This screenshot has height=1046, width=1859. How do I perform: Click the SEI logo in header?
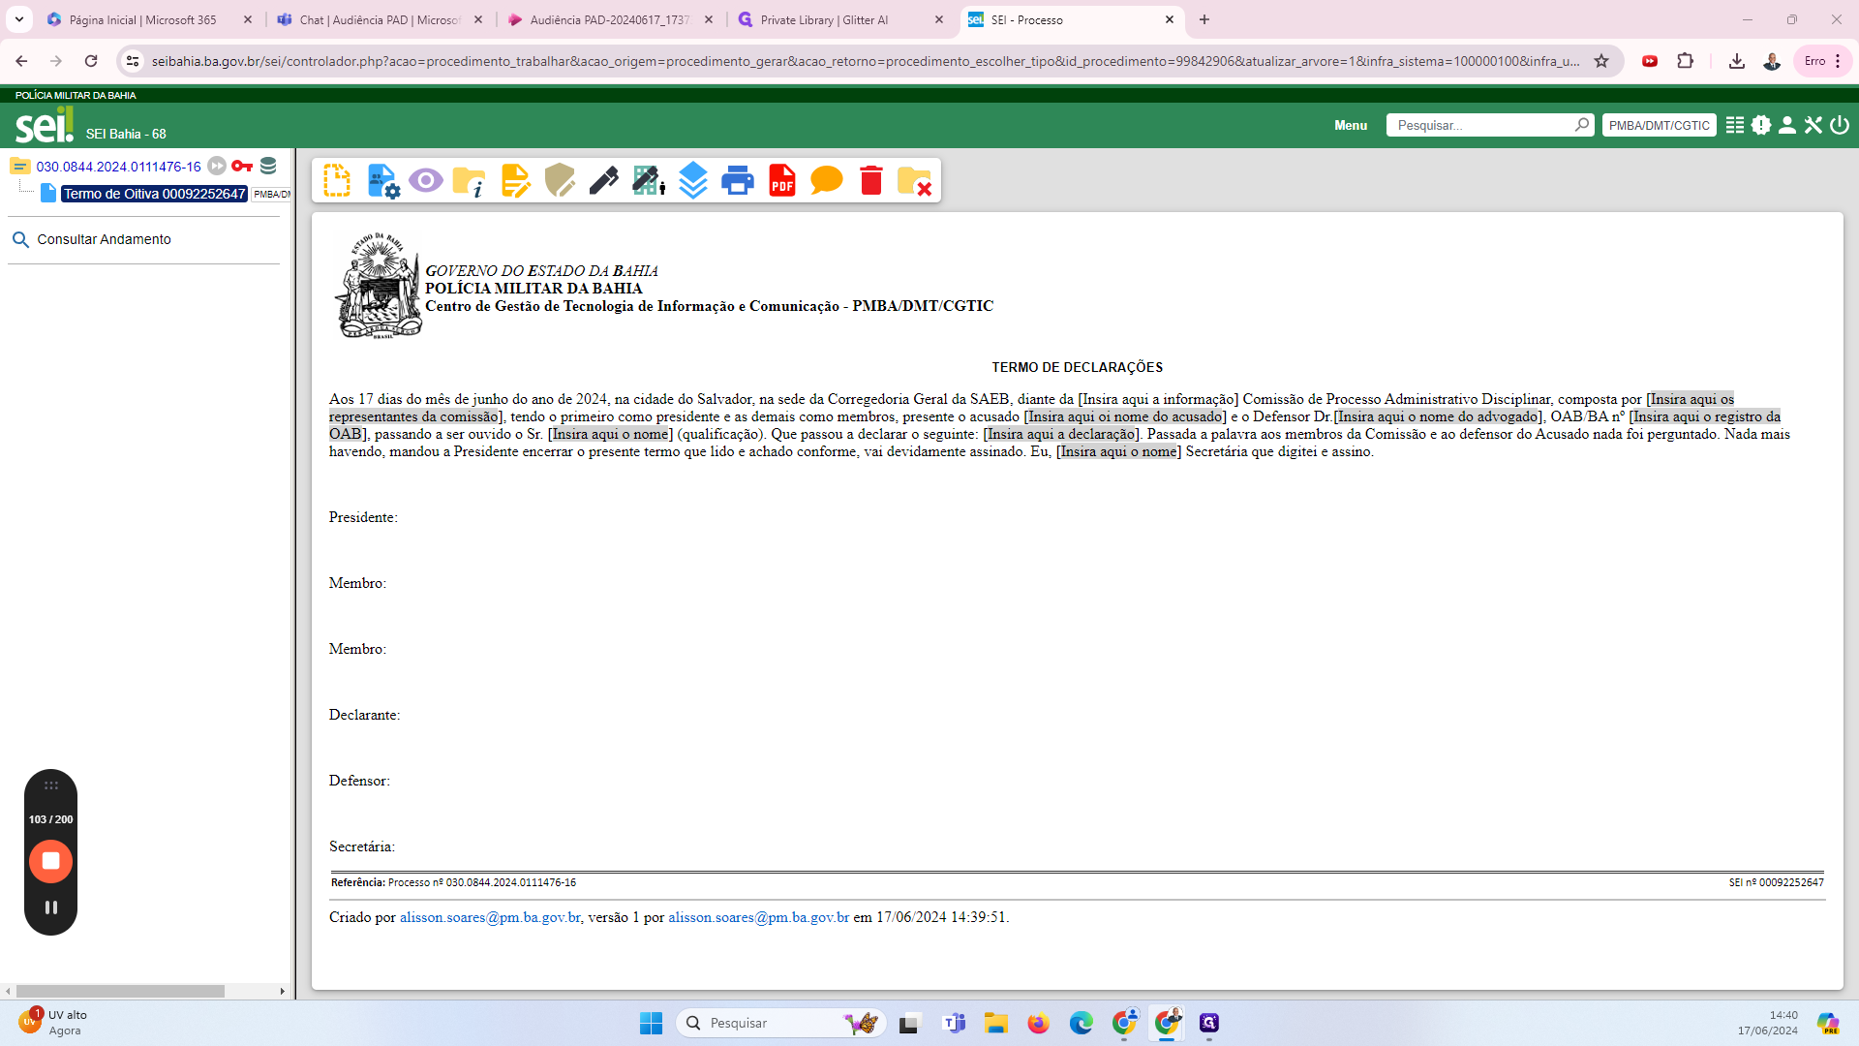click(x=45, y=125)
